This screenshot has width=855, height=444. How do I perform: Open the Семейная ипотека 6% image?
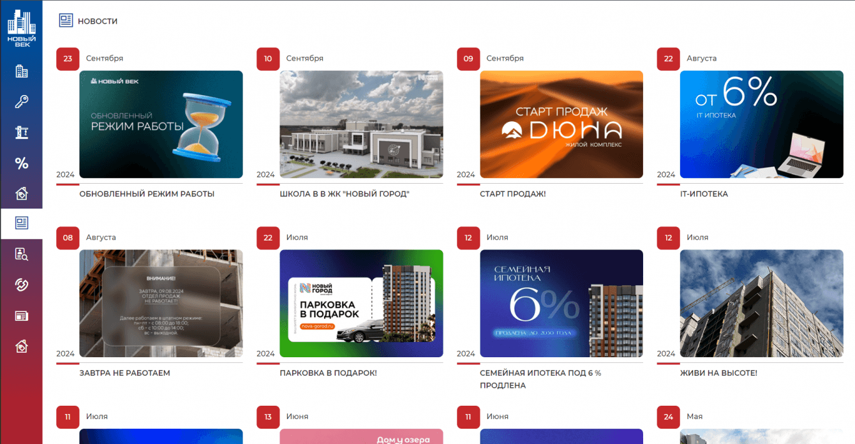pyautogui.click(x=561, y=304)
